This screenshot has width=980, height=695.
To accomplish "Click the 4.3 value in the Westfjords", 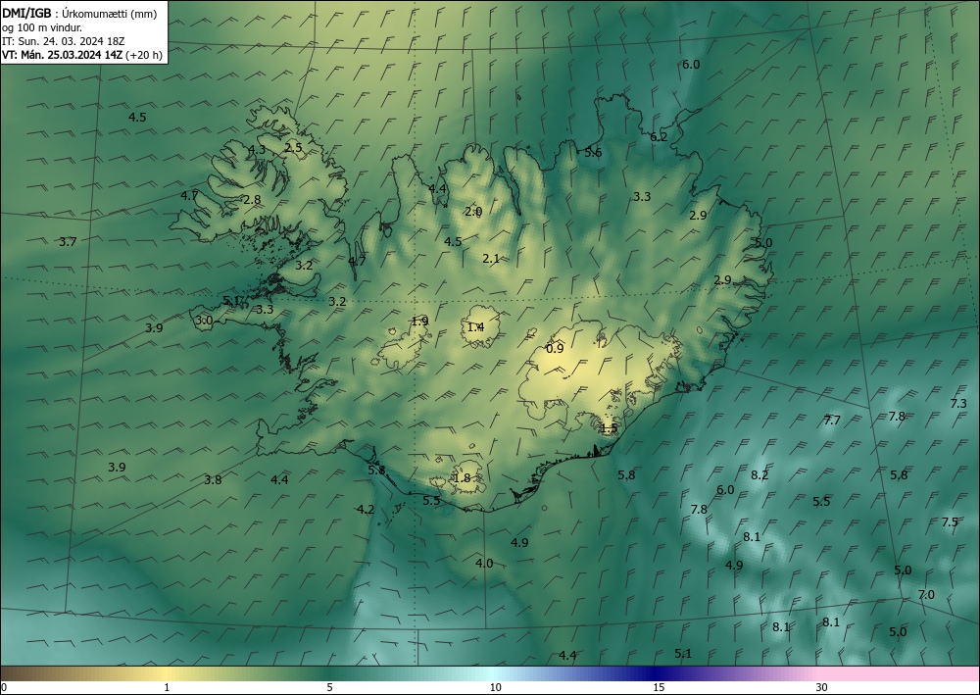I will point(257,149).
